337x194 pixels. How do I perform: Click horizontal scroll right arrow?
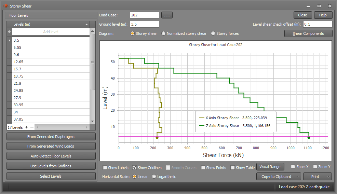[86, 127]
